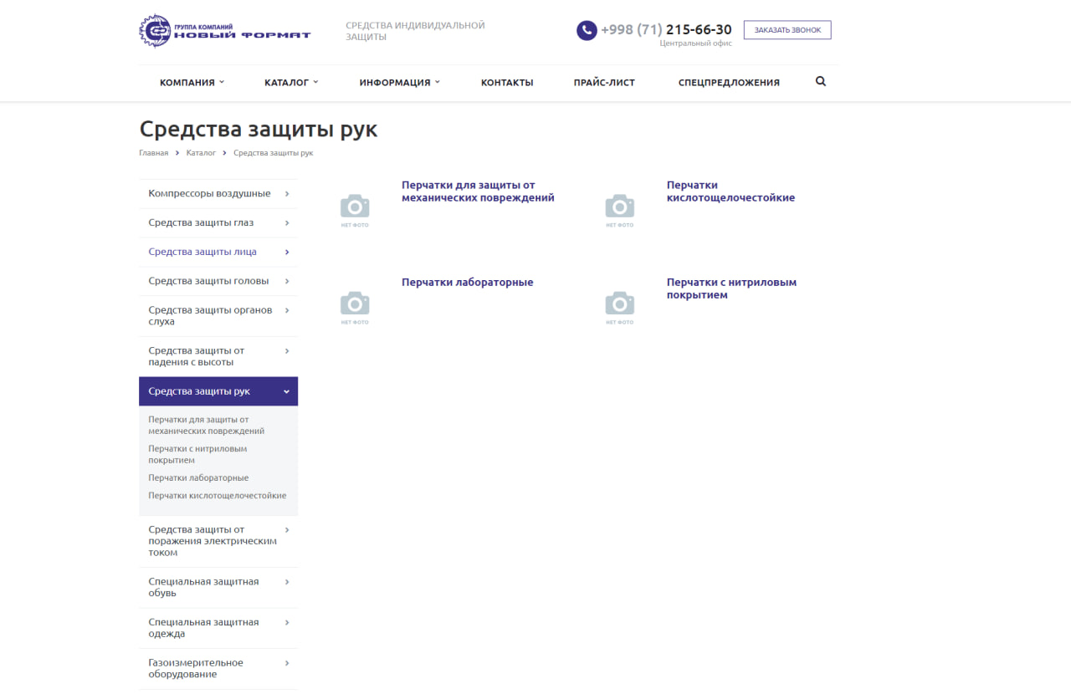Expand arrow beside Специальная защитная одежда
Image resolution: width=1071 pixels, height=694 pixels.
click(x=287, y=622)
